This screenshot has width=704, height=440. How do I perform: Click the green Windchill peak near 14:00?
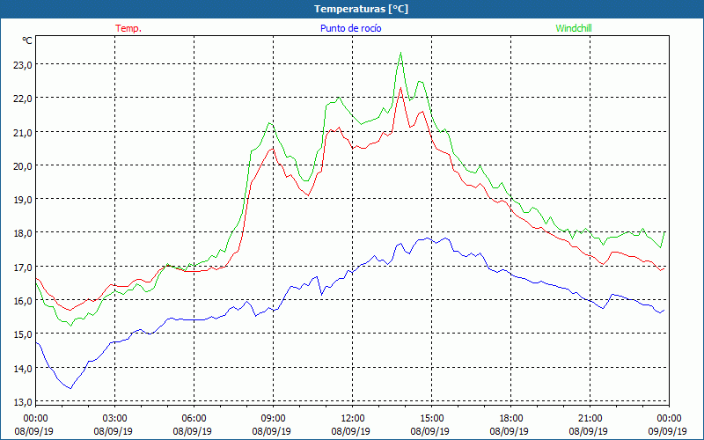tap(400, 53)
